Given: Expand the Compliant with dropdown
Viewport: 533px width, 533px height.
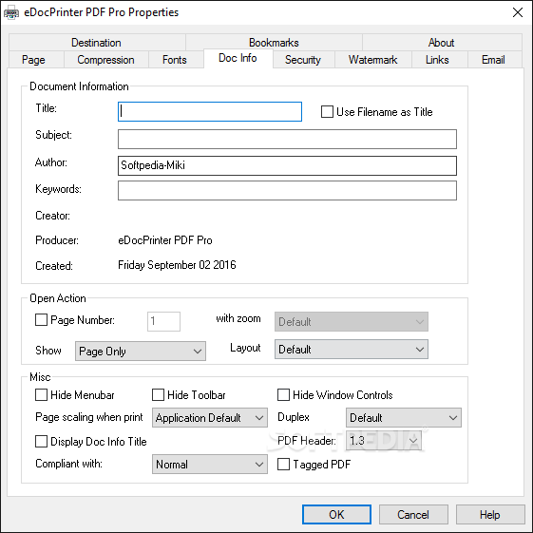Looking at the screenshot, I should click(210, 465).
